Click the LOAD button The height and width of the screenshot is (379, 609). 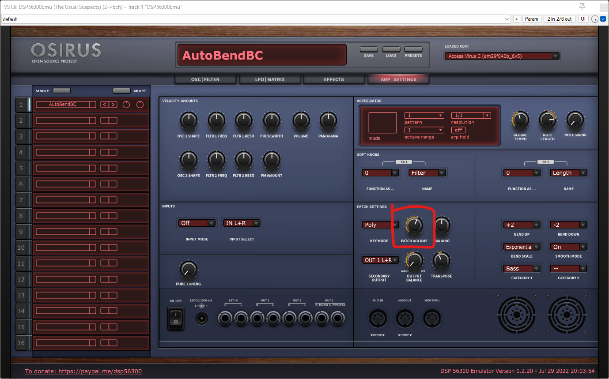391,49
